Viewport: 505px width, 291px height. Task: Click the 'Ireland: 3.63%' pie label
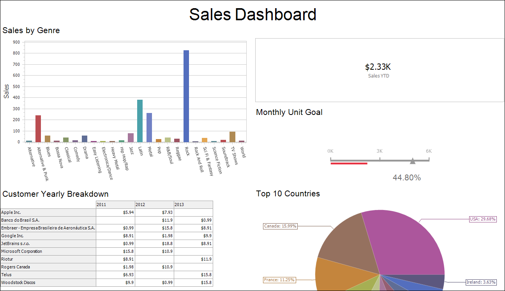tap(481, 282)
